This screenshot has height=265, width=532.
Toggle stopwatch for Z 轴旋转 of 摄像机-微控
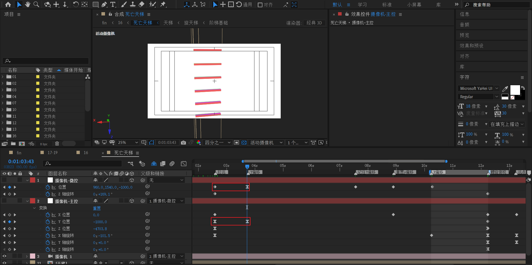pos(48,194)
